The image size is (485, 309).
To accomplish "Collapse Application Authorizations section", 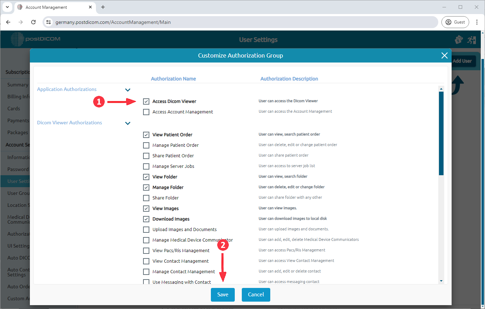I will (x=128, y=90).
